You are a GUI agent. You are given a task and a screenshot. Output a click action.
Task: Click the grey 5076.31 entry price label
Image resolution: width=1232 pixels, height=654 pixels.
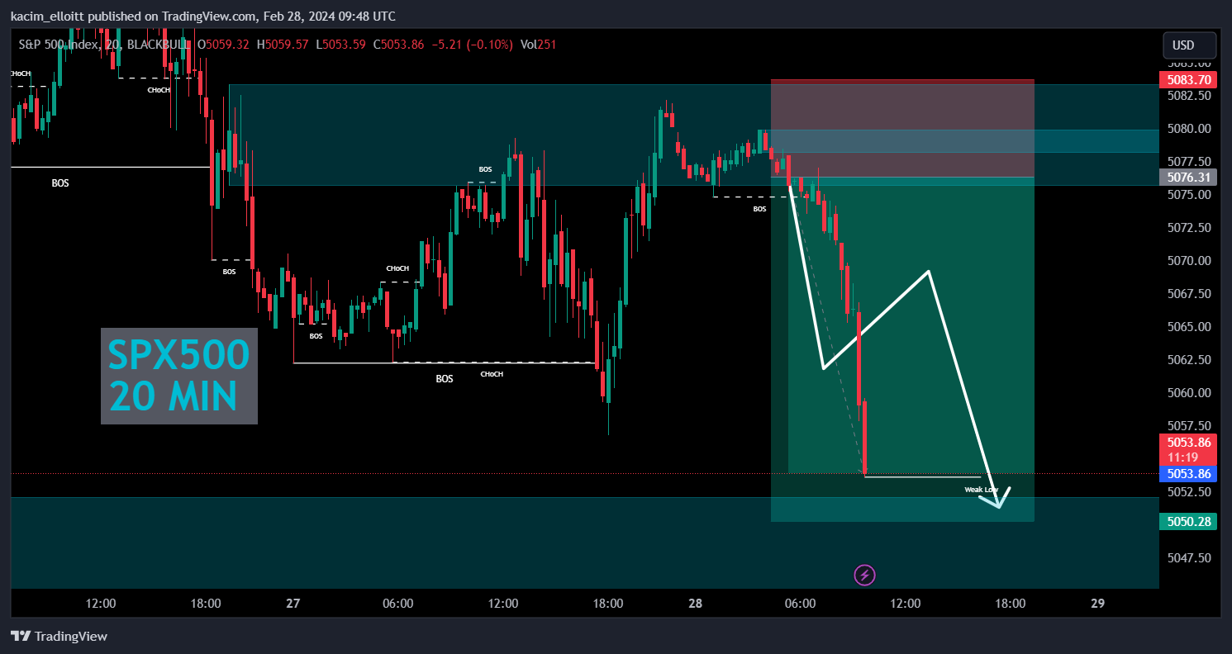point(1188,177)
